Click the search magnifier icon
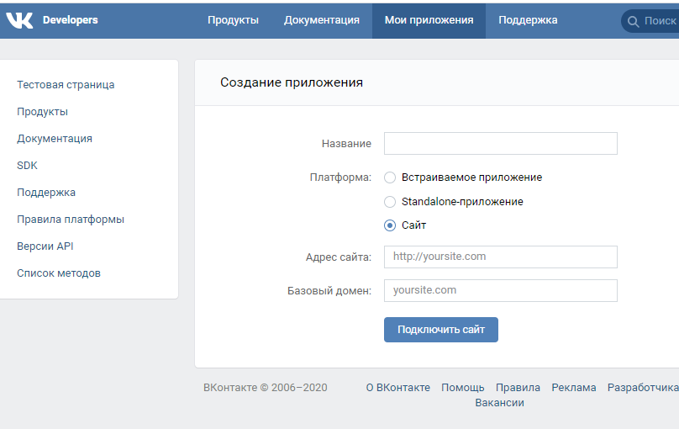The image size is (679, 429). click(634, 21)
